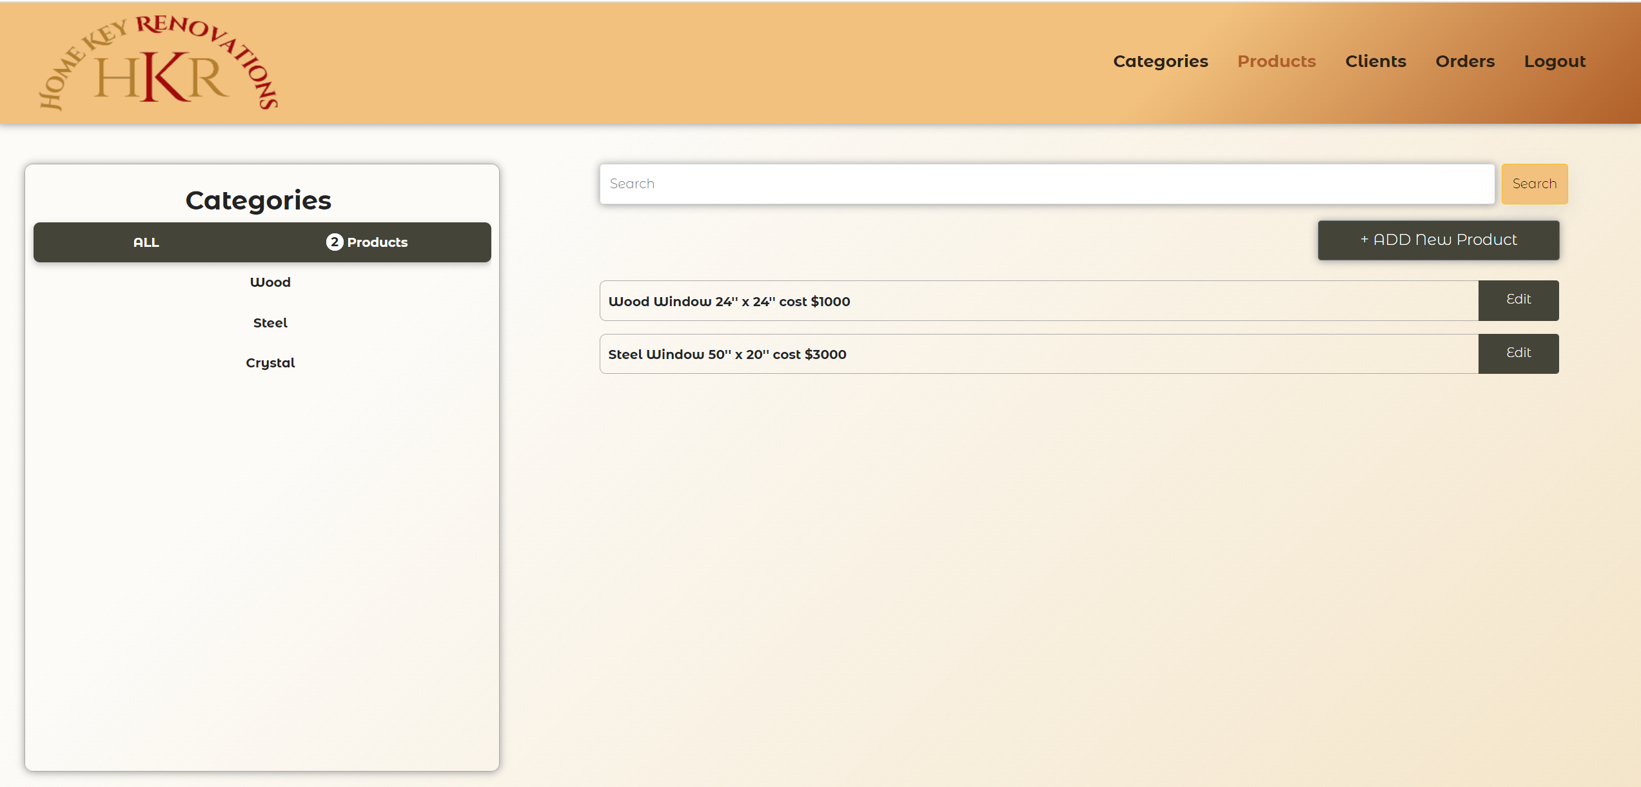
Task: Select the ALL categories filter
Action: (x=146, y=242)
